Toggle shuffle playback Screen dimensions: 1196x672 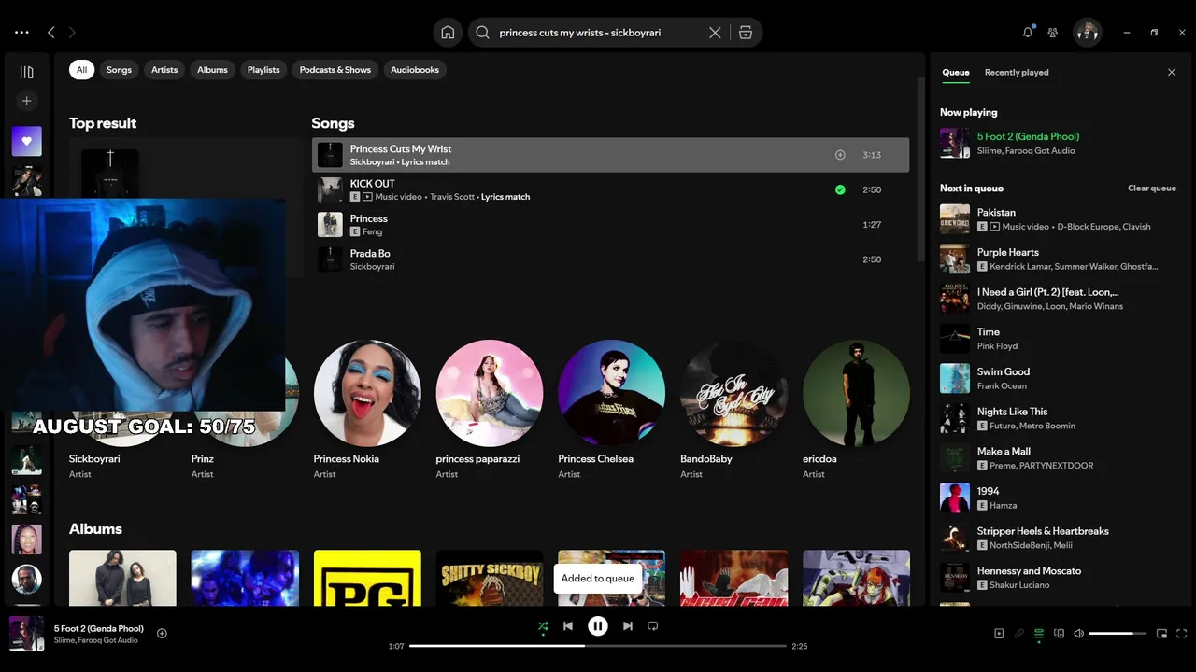point(543,626)
